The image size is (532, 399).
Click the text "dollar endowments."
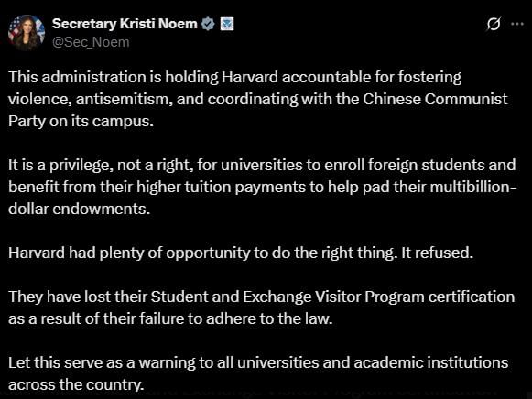(79, 210)
